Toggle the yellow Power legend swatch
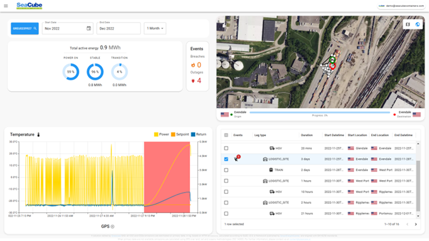Screen dimensions: 429x241 point(156,134)
